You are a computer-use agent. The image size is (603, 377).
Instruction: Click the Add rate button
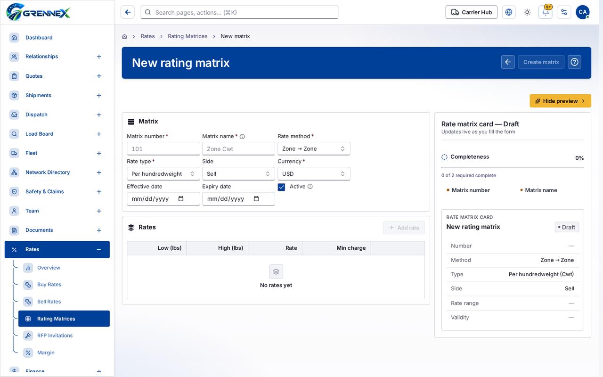404,228
